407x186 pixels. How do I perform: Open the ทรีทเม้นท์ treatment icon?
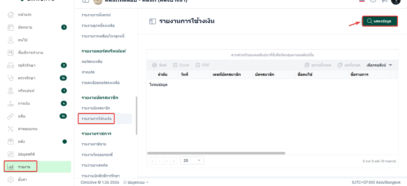[x=10, y=91]
